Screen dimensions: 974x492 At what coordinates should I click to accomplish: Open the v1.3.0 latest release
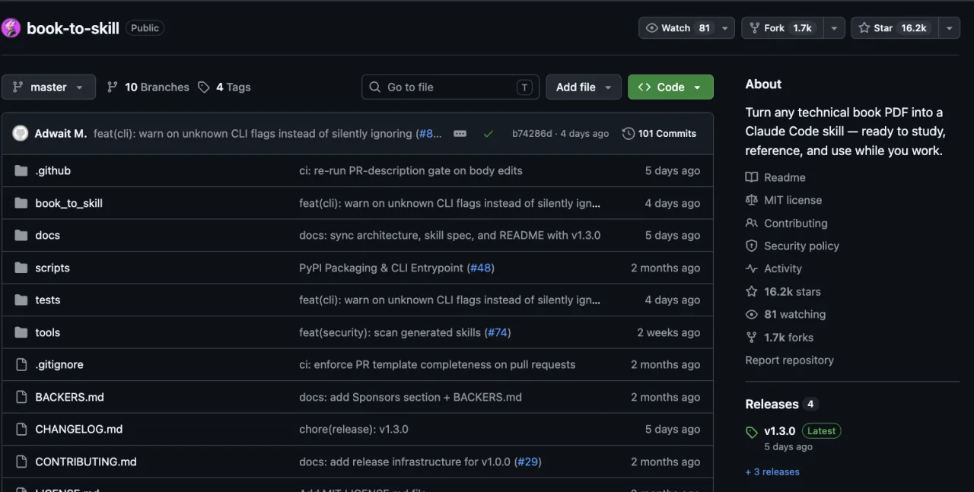(x=779, y=430)
